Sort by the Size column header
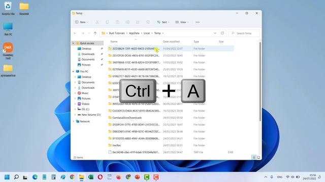 coord(221,41)
